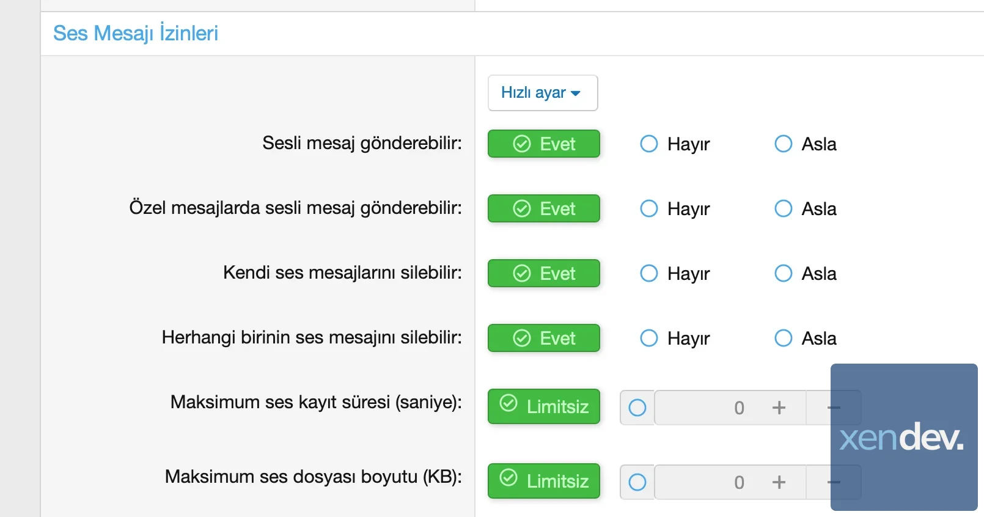Choose Hayır for Herhangi birinin ses mesajını silebilir
984x517 pixels.
tap(649, 338)
